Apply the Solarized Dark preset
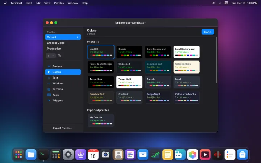Screen dimensions: 261x163 coord(158,67)
